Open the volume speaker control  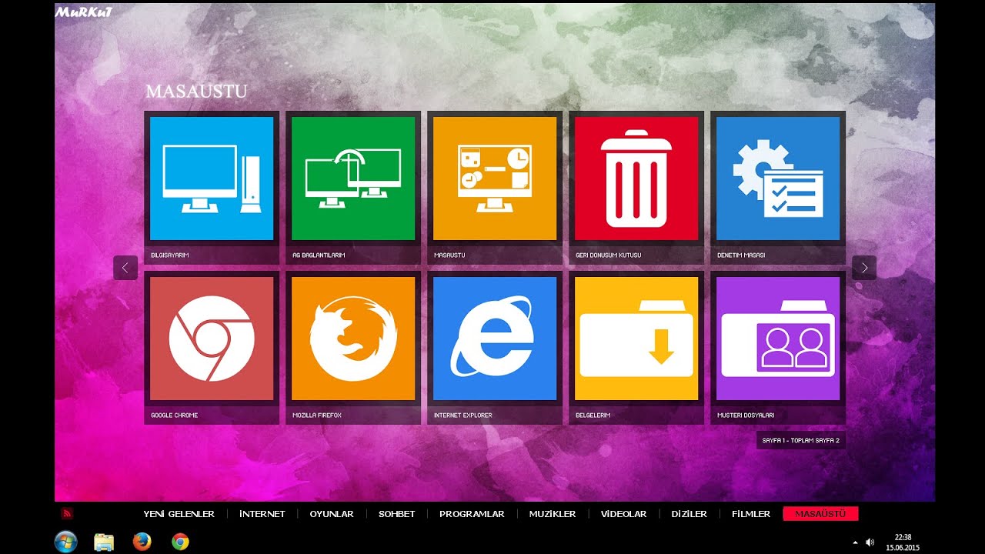tap(870, 542)
